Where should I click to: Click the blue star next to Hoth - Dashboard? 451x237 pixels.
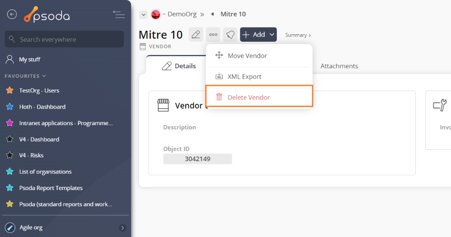pyautogui.click(x=9, y=107)
